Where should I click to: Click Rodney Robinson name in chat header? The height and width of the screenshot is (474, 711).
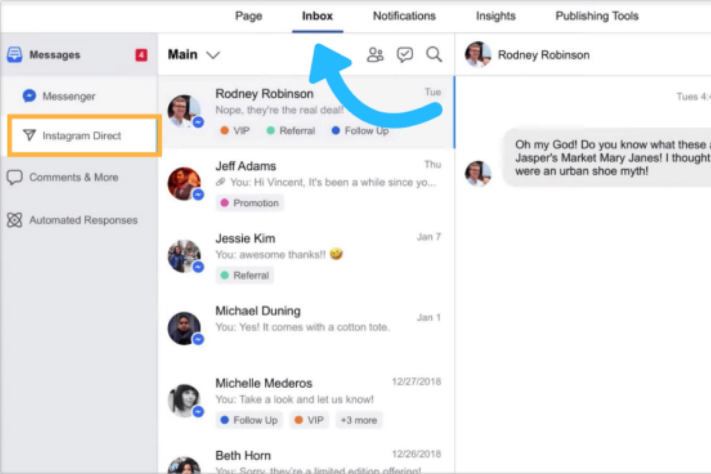tap(544, 55)
